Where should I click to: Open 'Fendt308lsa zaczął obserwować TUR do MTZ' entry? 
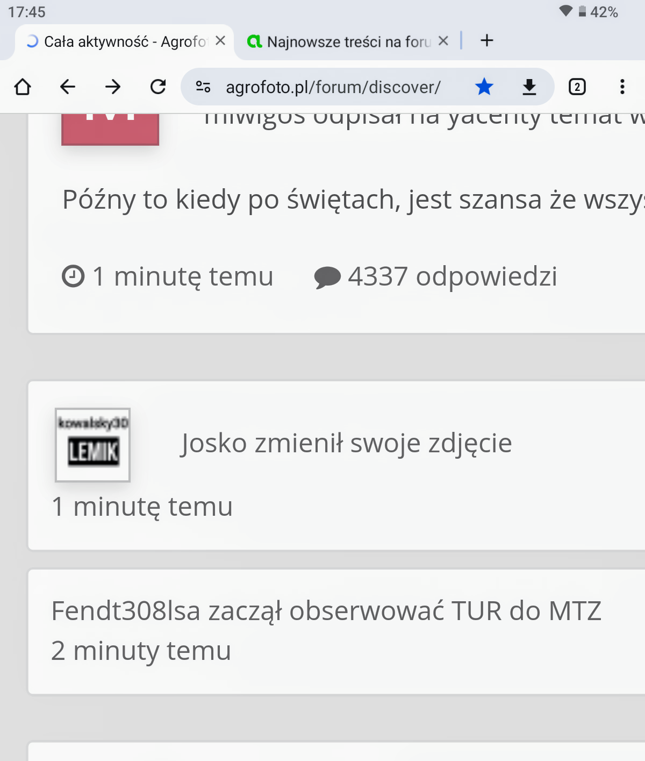tap(326, 611)
